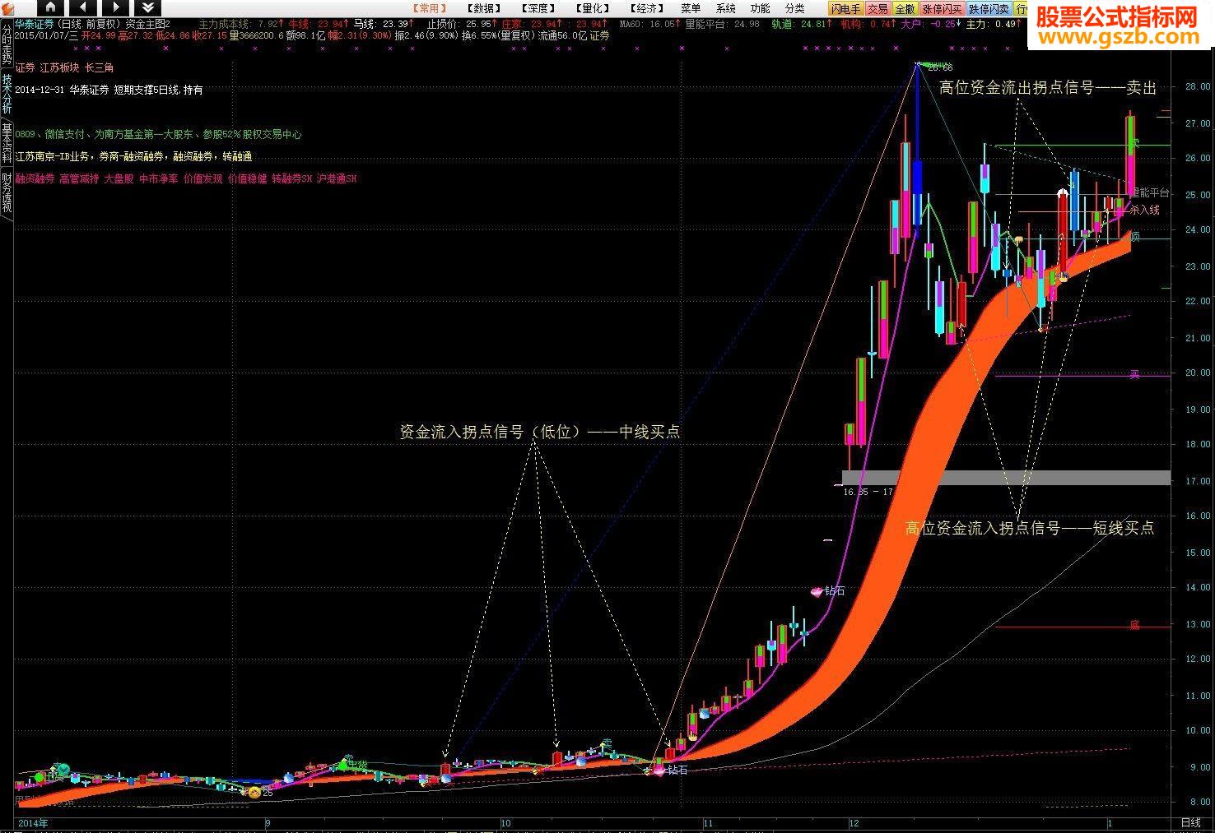Open the 分类 menu
The height and width of the screenshot is (833, 1215).
pyautogui.click(x=795, y=8)
